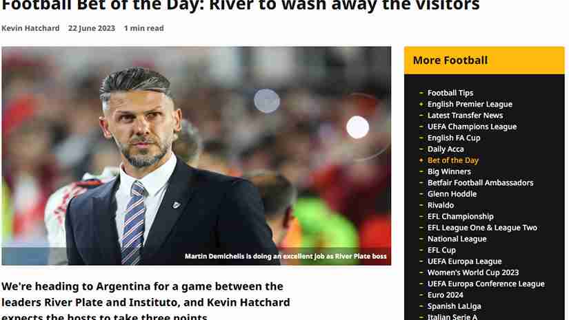Go to Euro 2024 section
Screen dimensions: 569x320
(446, 295)
